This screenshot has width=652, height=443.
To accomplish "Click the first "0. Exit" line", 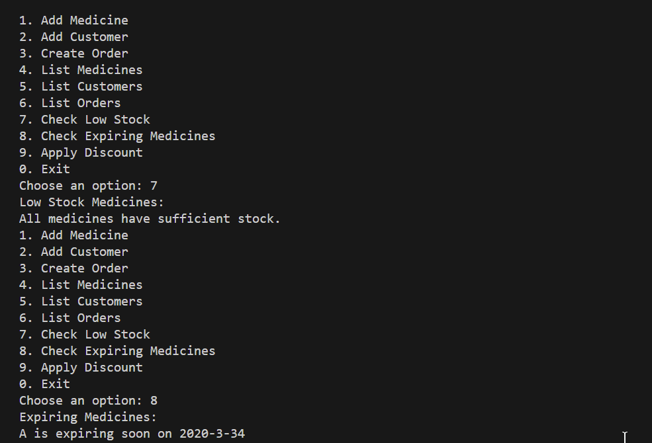I will (44, 169).
